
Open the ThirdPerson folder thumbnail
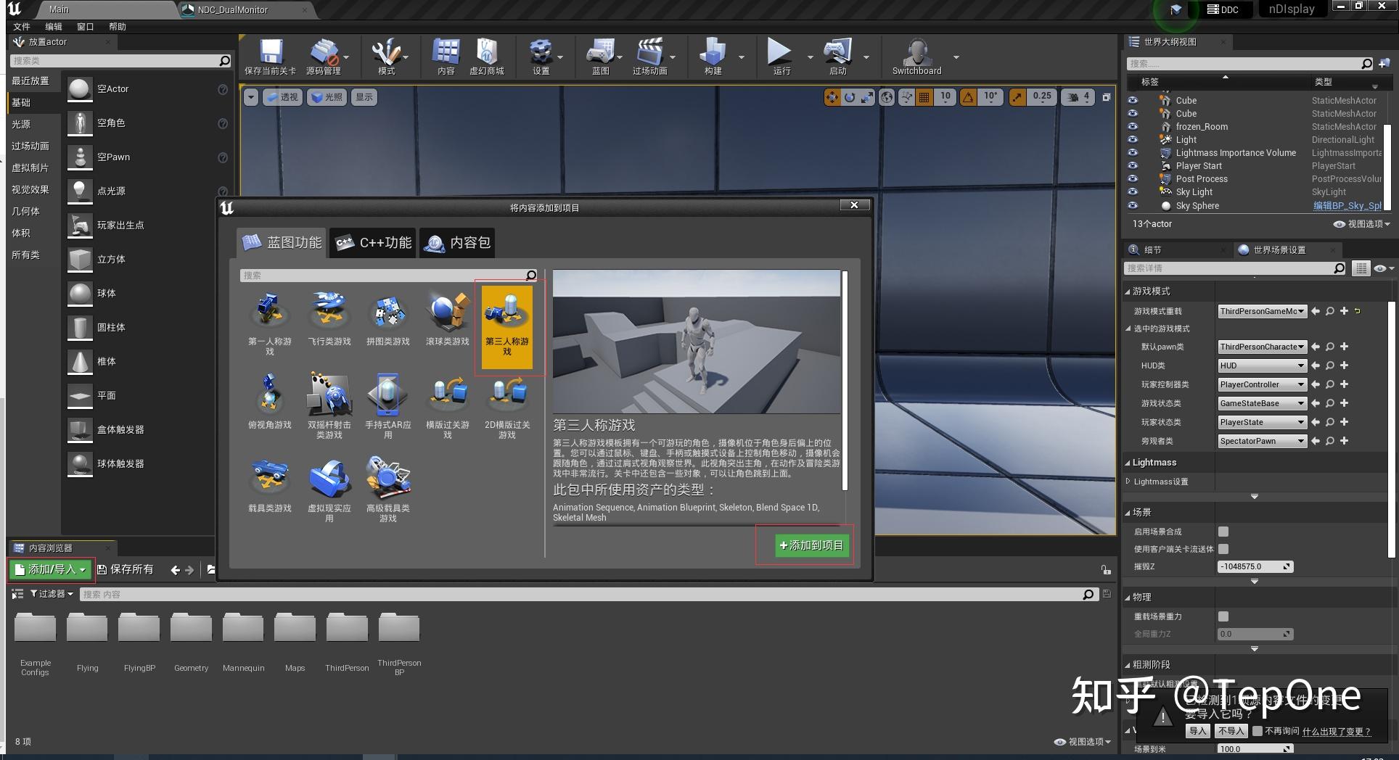tap(347, 627)
